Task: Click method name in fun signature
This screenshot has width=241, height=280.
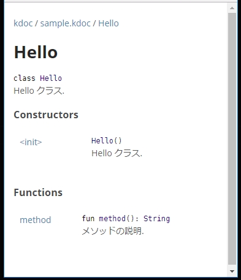Action: pos(112,219)
